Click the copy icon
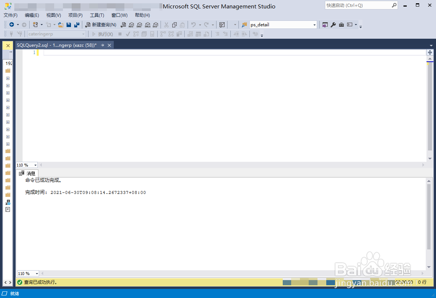 click(x=174, y=25)
